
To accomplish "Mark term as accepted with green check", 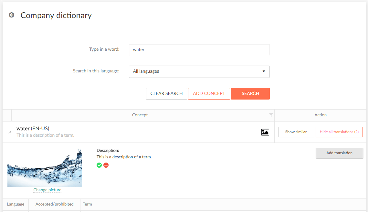I will click(x=99, y=165).
